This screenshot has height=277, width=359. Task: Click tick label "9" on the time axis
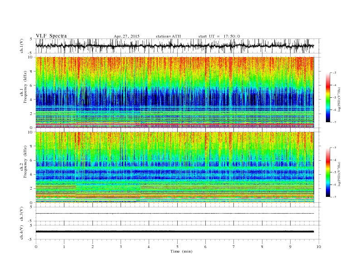pyautogui.click(x=290, y=247)
